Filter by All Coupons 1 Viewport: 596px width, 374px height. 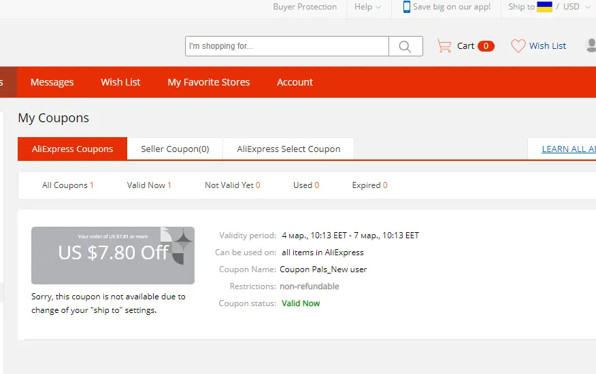67,185
